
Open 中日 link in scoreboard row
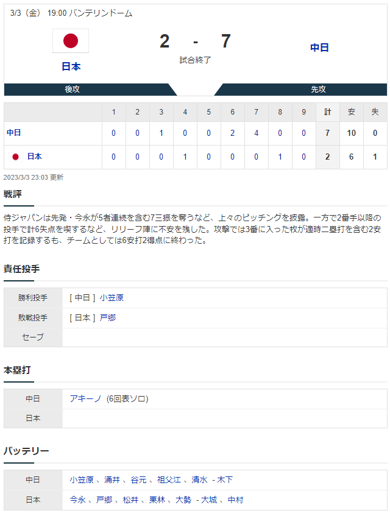point(14,133)
